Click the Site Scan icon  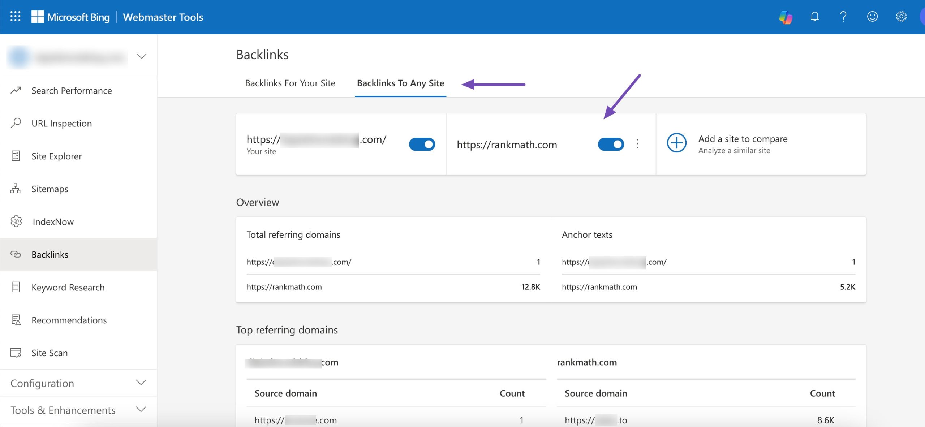click(16, 353)
